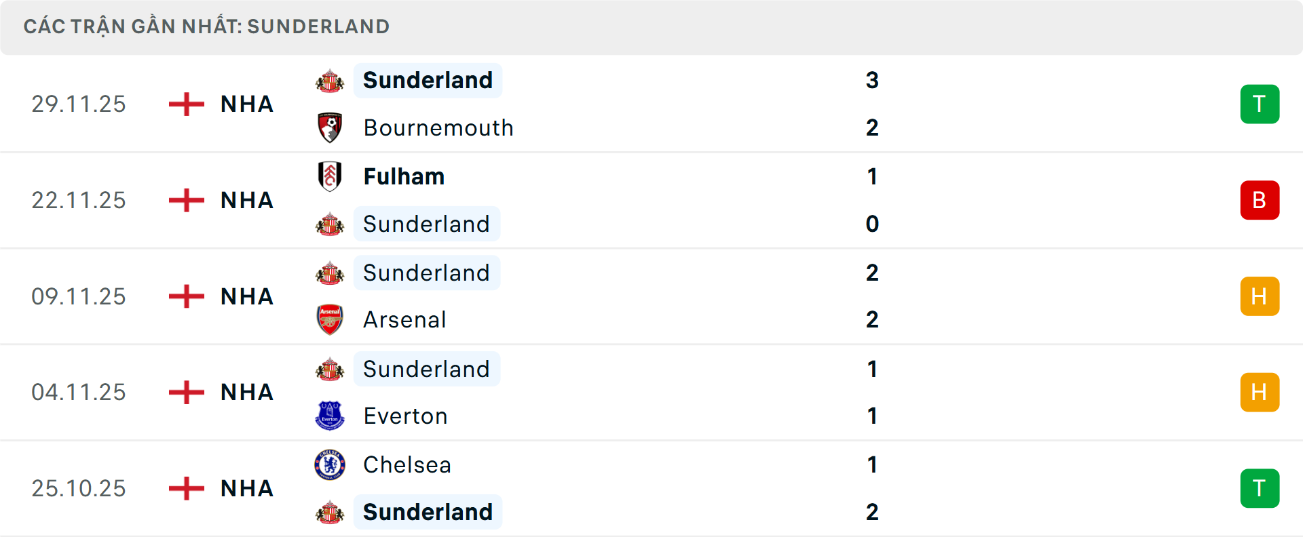This screenshot has height=537, width=1303.
Task: Click the England flag beside date 29.11.25
Action: (185, 104)
